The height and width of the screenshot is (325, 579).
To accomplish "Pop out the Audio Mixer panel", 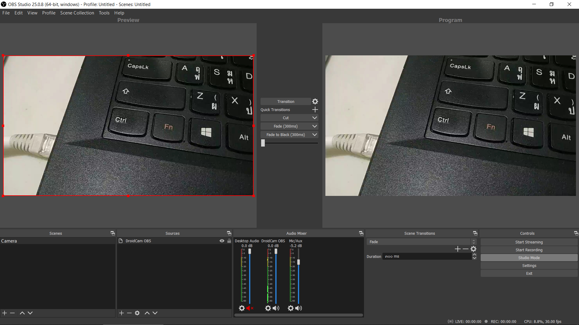I will (x=361, y=233).
